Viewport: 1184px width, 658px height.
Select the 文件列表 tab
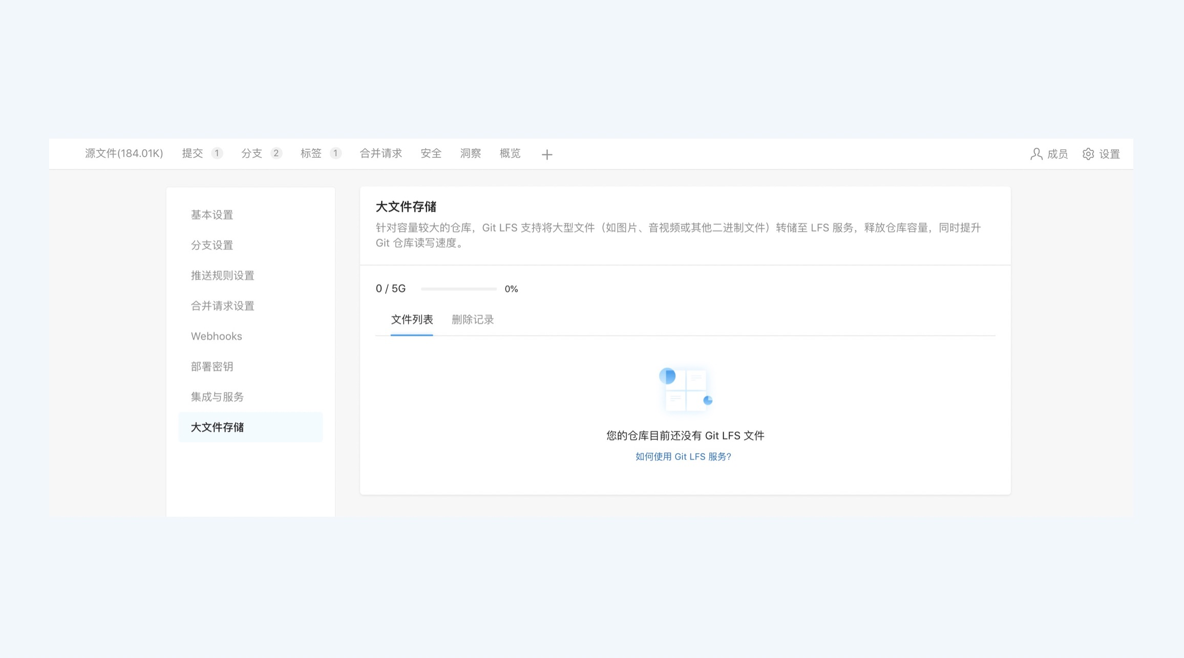[411, 319]
